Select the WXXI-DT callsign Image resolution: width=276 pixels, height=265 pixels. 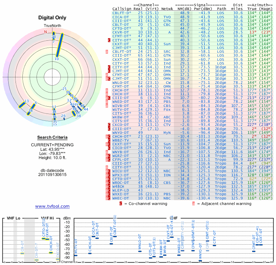[121, 194]
